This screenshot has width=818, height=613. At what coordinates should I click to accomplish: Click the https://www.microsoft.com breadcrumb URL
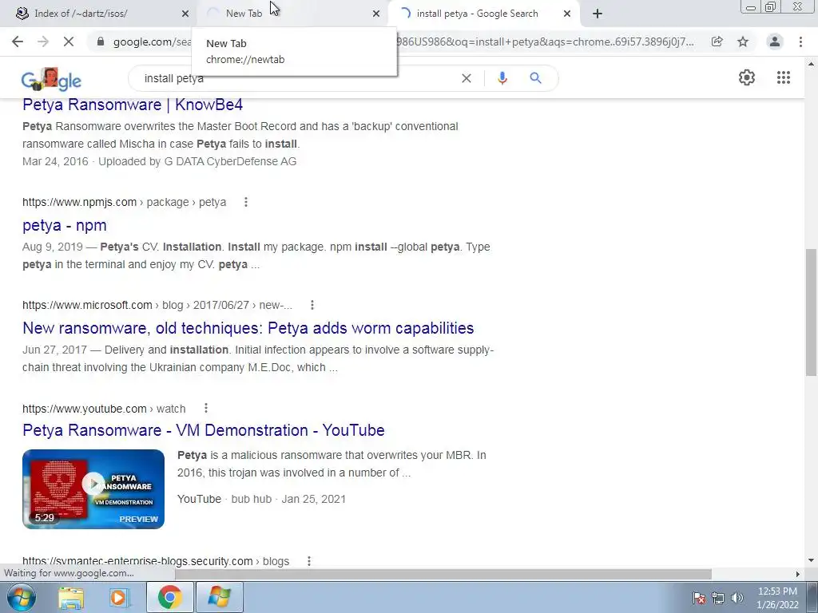coord(157,305)
